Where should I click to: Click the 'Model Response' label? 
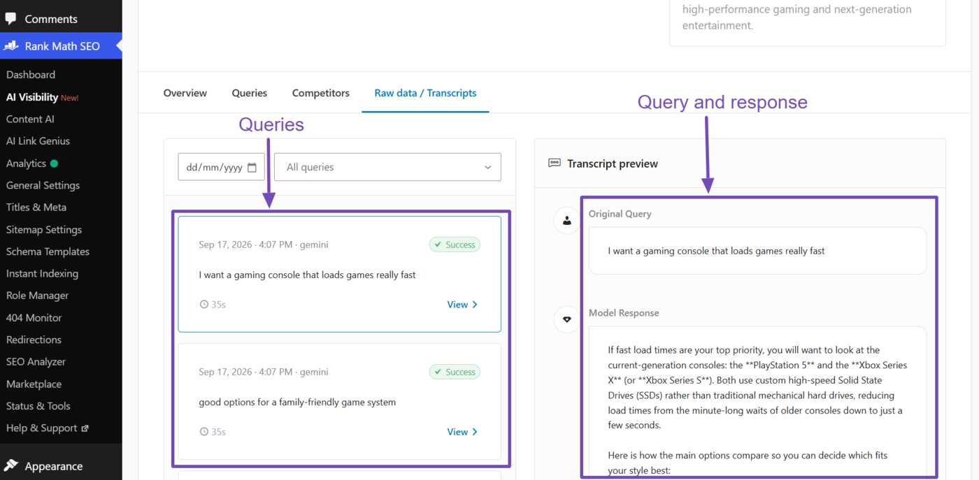tap(624, 313)
